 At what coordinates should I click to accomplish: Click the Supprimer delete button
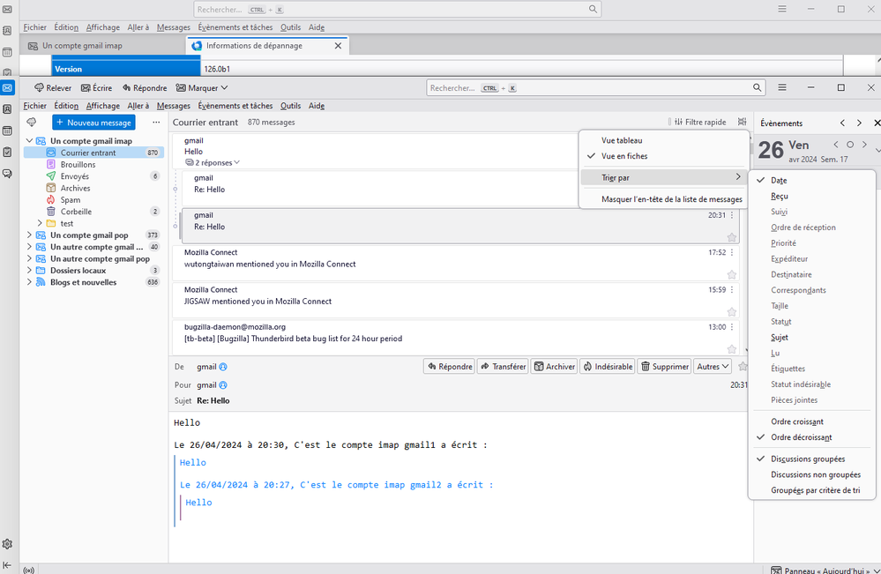point(664,366)
